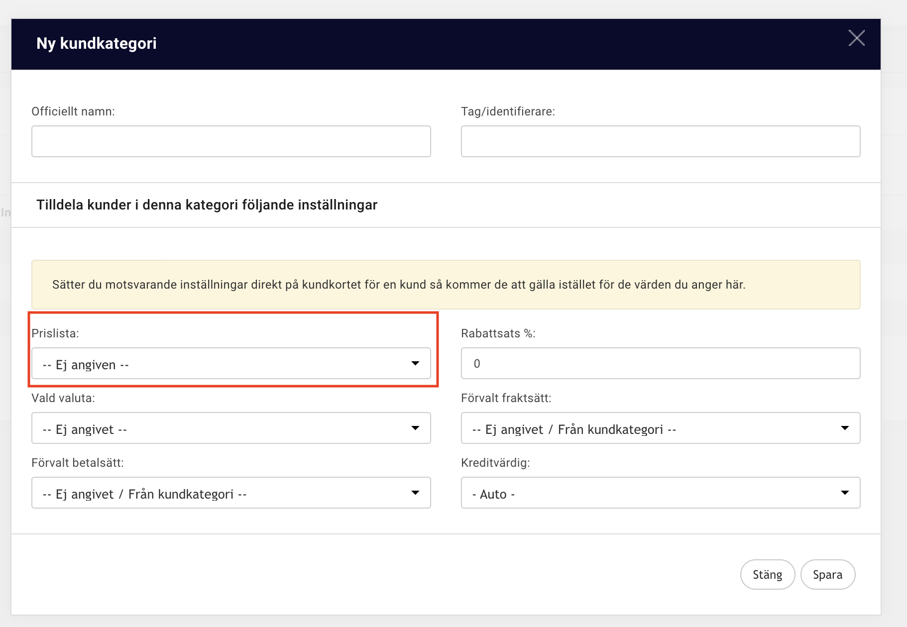Image resolution: width=907 pixels, height=627 pixels.
Task: Click the 'Vald valuta:' label
Action: [x=63, y=398]
